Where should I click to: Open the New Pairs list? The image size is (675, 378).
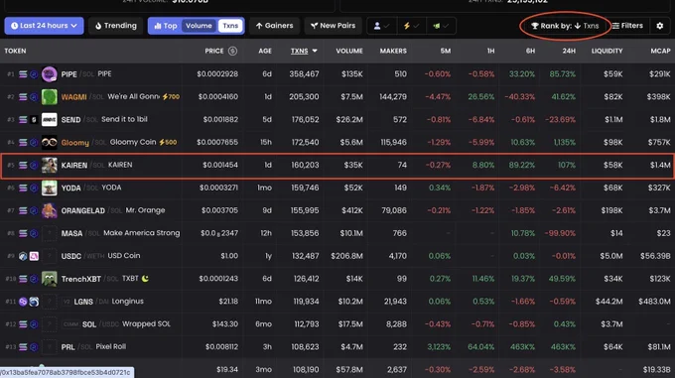[334, 26]
